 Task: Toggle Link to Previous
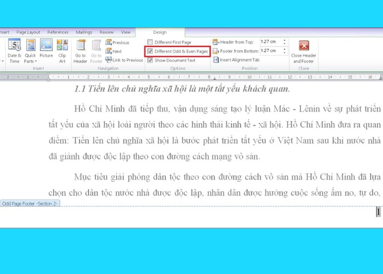[x=124, y=60]
